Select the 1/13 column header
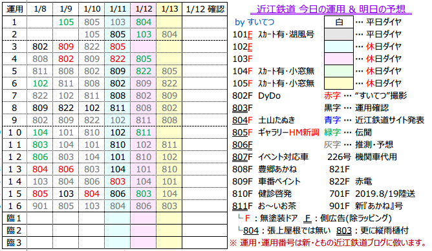This screenshot has width=432, height=251. (169, 9)
